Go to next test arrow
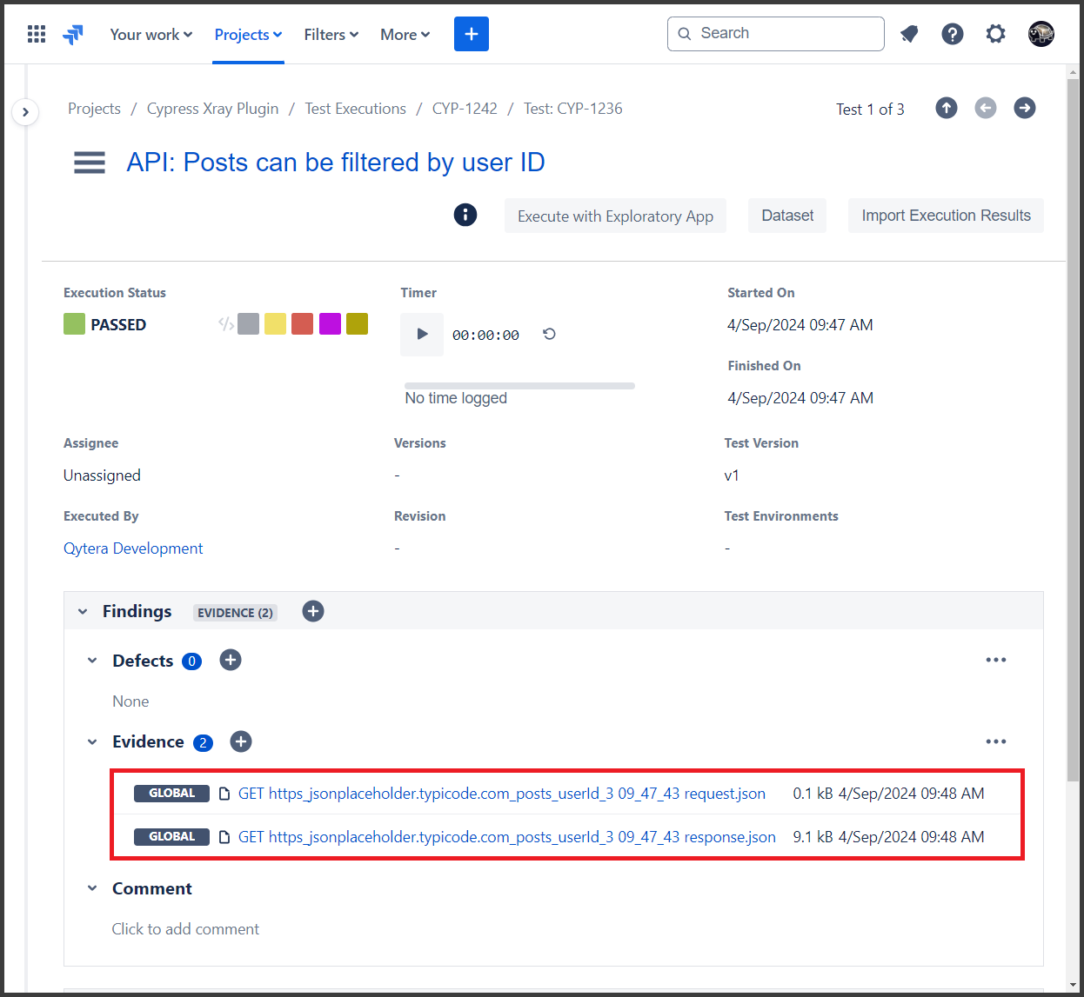The width and height of the screenshot is (1084, 997). pyautogui.click(x=1024, y=108)
